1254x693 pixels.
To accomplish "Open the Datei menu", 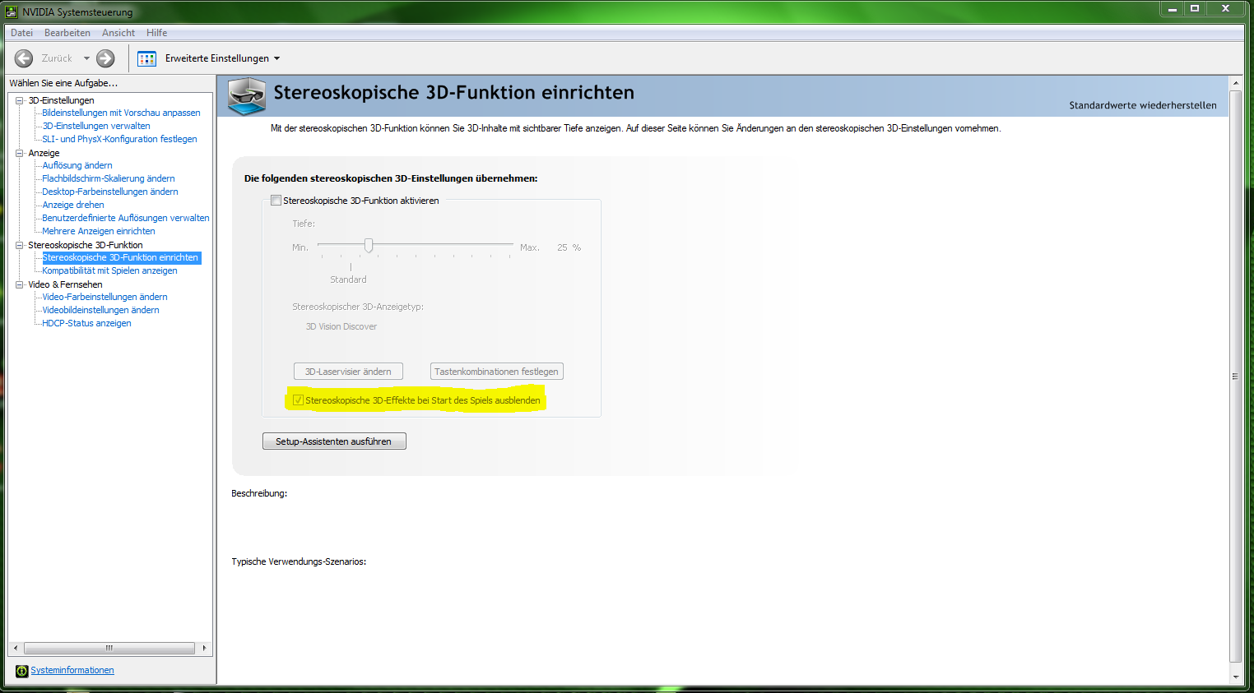I will [22, 33].
